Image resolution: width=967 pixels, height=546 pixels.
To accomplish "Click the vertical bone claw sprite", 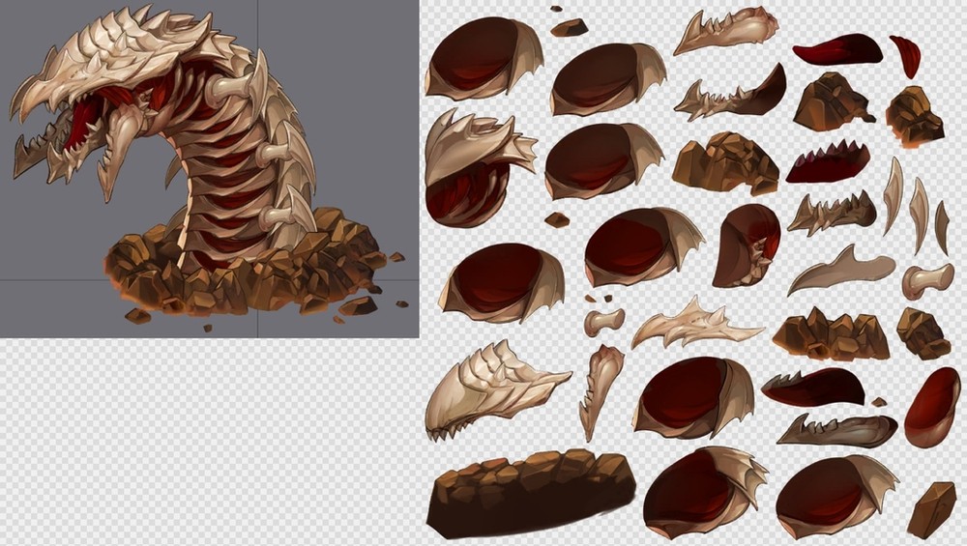I will click(x=600, y=389).
